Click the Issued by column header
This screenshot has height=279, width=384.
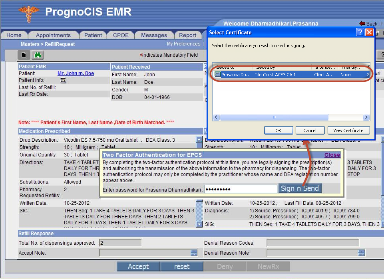(282, 67)
